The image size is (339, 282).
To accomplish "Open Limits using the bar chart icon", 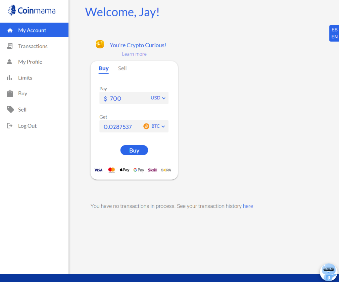I will pos(10,77).
